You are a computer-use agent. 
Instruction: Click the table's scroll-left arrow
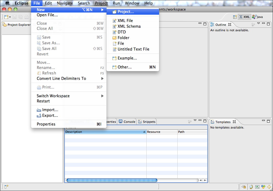coord(201,180)
